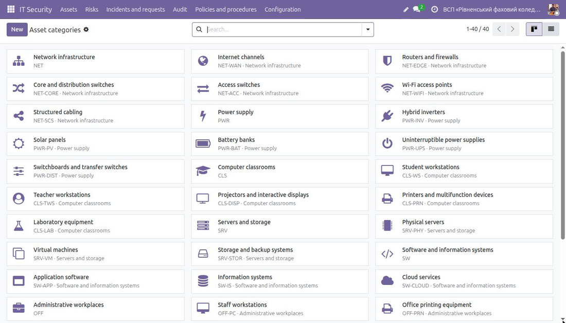Screen dimensions: 566x323
Task: Open the user avatar menu
Action: [553, 9]
